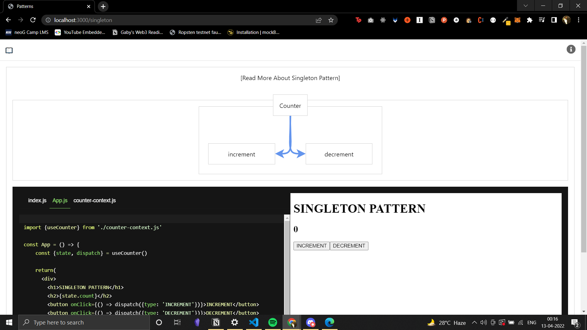This screenshot has height=330, width=587.
Task: Switch to the index.js tab
Action: pos(37,200)
